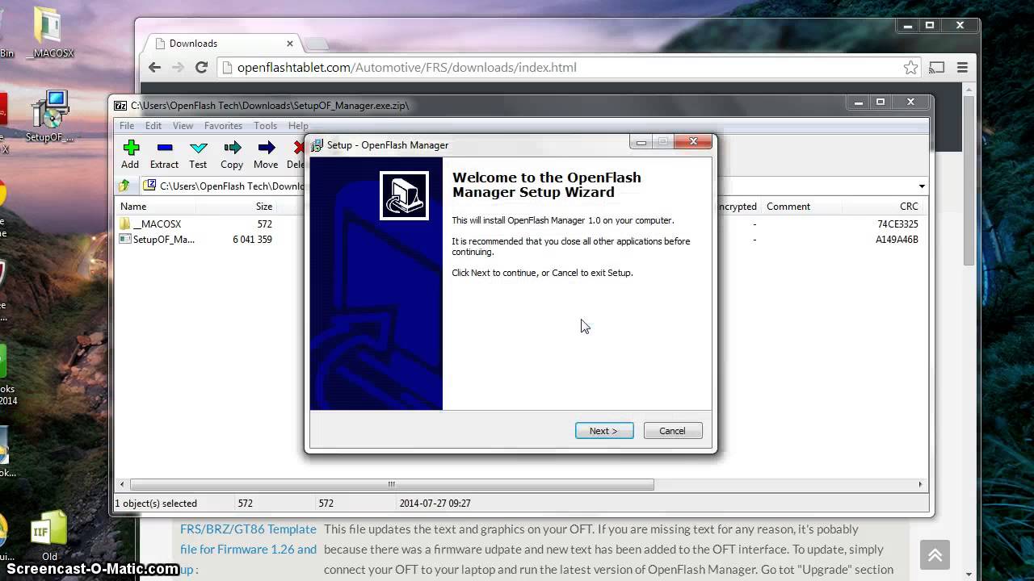Viewport: 1034px width, 581px height.
Task: Bookmark this page with the star icon
Action: point(910,68)
